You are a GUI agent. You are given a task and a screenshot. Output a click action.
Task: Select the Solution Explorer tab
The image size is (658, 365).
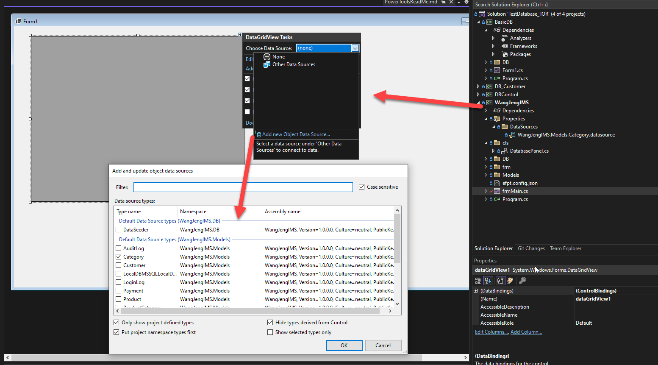tap(494, 248)
